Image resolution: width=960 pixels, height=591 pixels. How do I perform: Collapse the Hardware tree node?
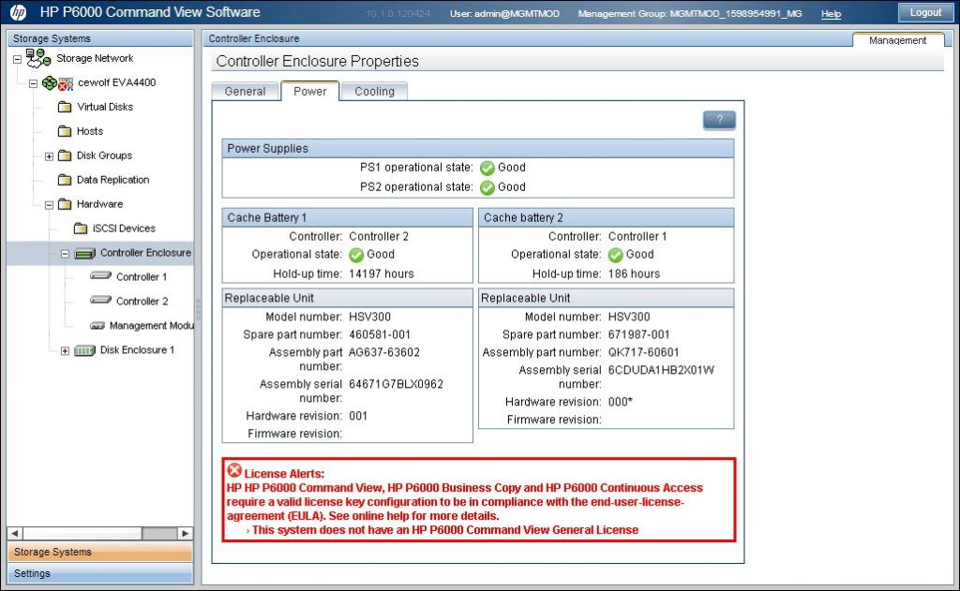(49, 205)
